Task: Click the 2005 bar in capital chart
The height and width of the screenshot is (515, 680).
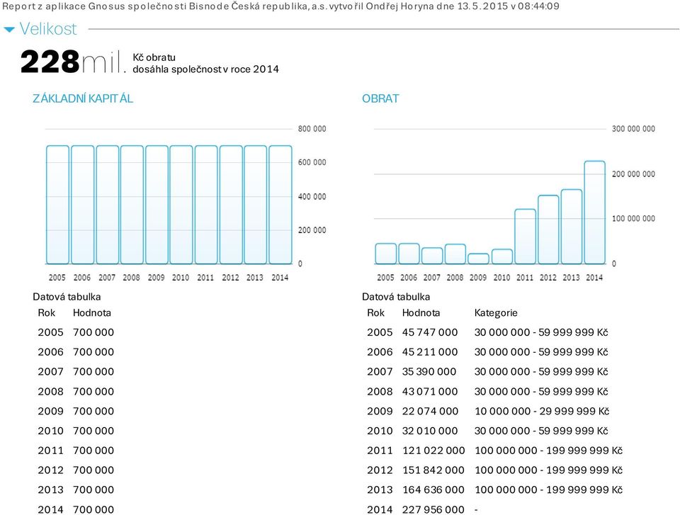Action: coord(57,205)
